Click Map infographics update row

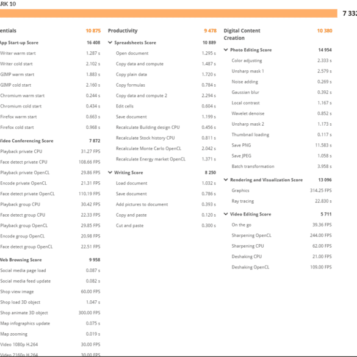(x=50, y=323)
